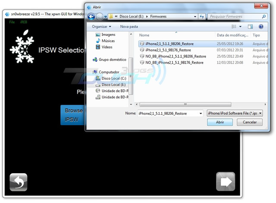Image resolution: width=276 pixels, height=203 pixels.
Task: Click Nova pasta
Action: coord(129,27)
